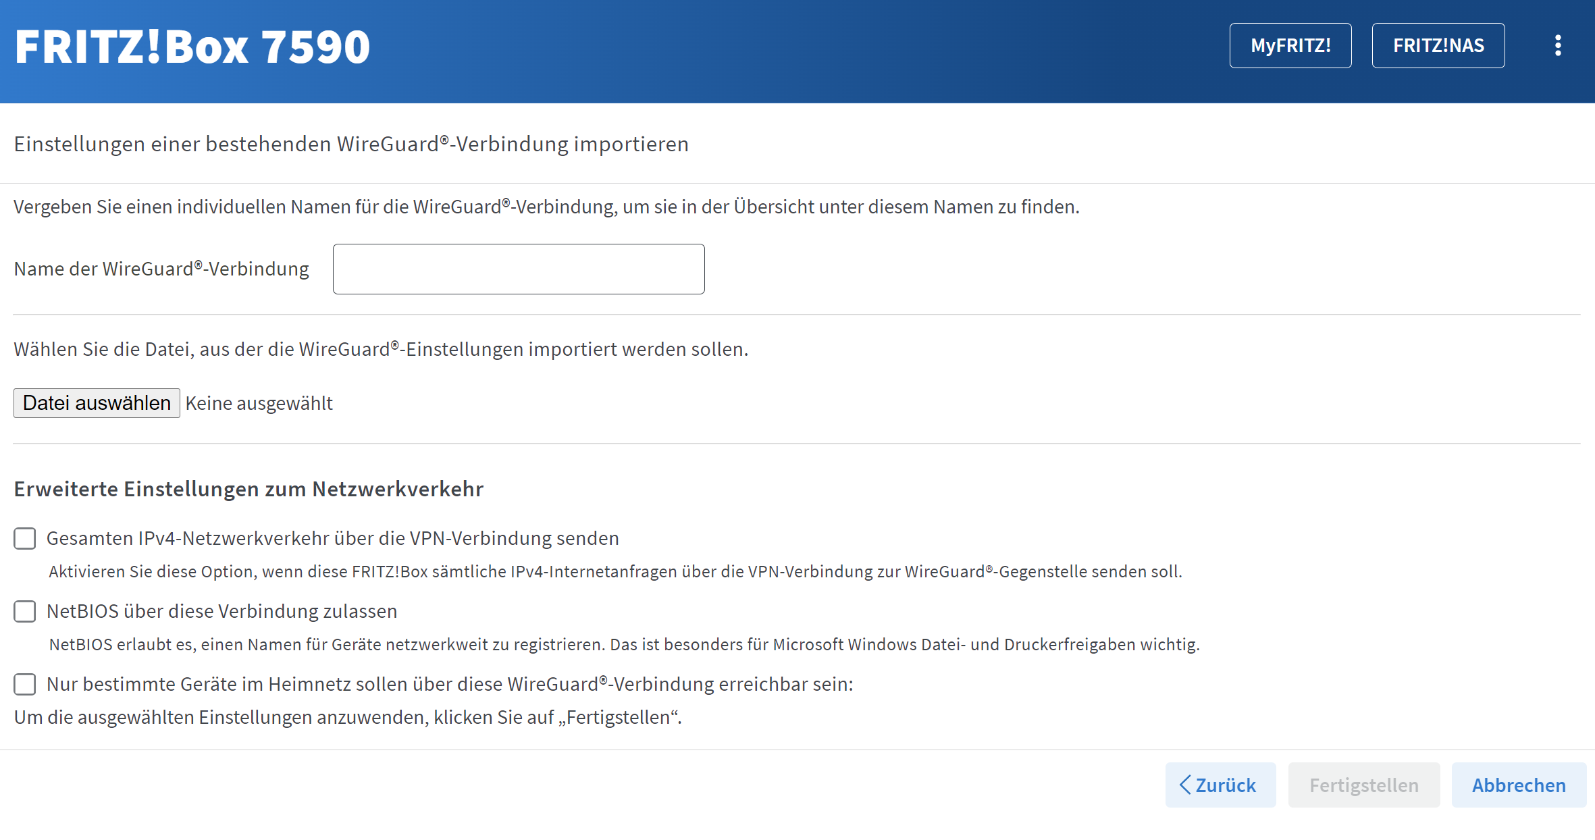Click the 'Gesamten IPv4-Netzwerkverkehr' label text

point(332,538)
